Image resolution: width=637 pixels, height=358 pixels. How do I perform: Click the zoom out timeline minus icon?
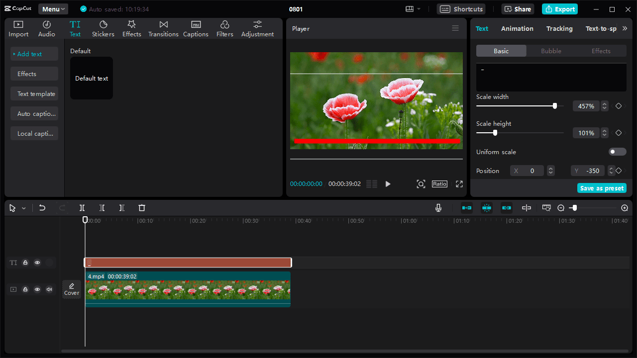pos(561,208)
